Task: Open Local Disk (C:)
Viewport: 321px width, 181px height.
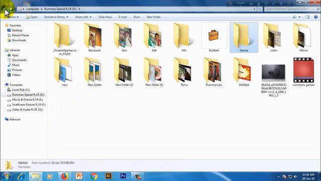Action: click(x=21, y=89)
